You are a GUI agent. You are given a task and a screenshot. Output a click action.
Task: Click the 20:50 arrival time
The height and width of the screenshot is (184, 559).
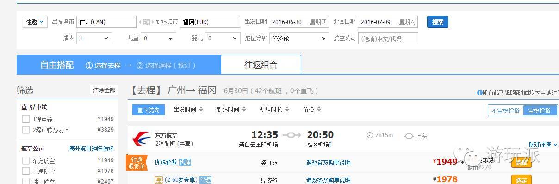coord(320,135)
